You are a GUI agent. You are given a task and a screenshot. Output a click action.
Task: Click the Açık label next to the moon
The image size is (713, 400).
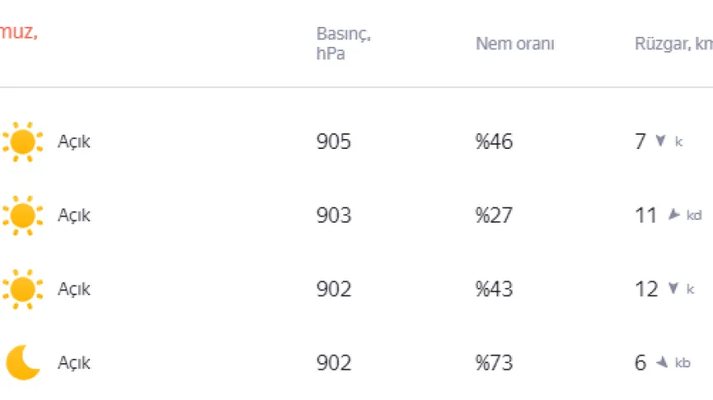[74, 362]
